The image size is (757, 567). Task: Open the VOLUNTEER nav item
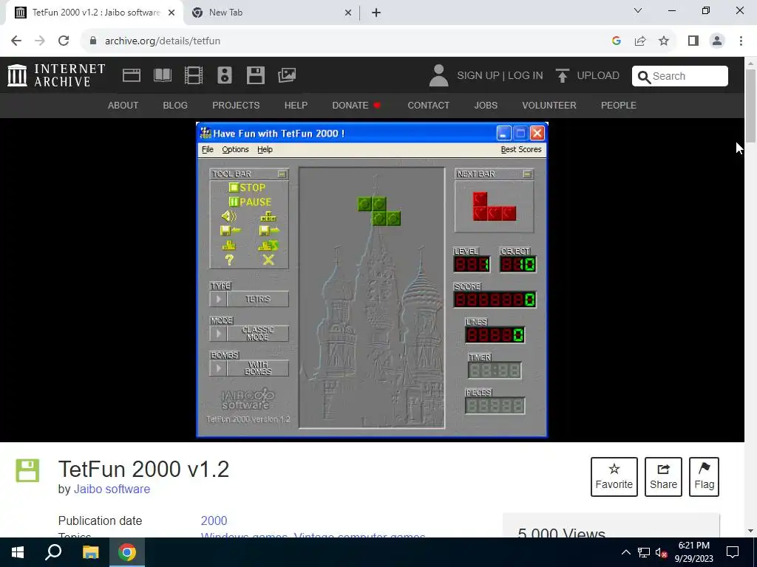(x=549, y=105)
